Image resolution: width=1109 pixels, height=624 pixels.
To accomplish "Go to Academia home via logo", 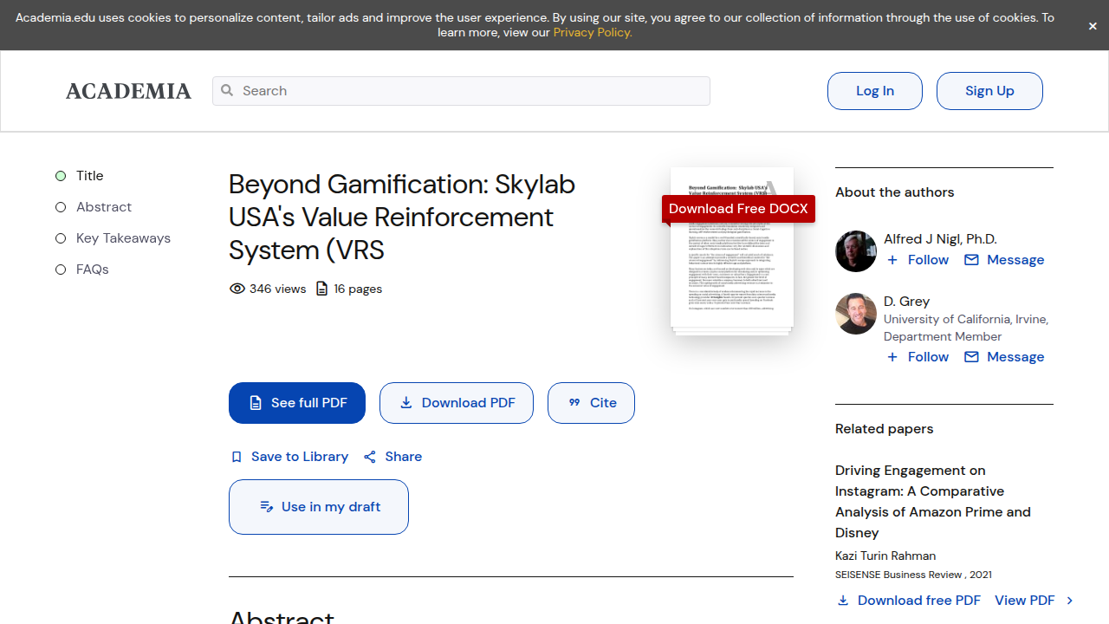I will point(128,91).
